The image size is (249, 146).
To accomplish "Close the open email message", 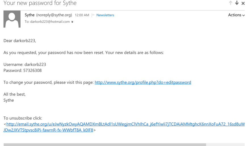I will [x=243, y=3].
